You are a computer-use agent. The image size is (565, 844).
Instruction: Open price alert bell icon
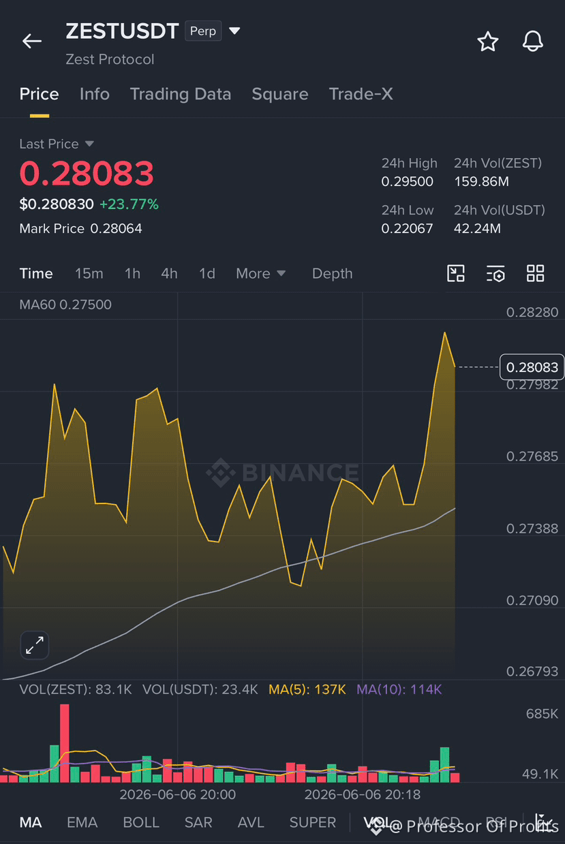(x=533, y=42)
